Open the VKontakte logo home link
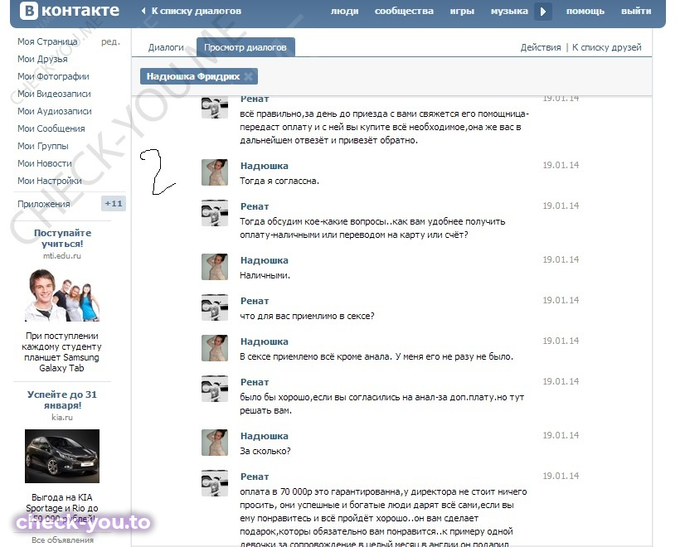690x547 pixels. 70,10
